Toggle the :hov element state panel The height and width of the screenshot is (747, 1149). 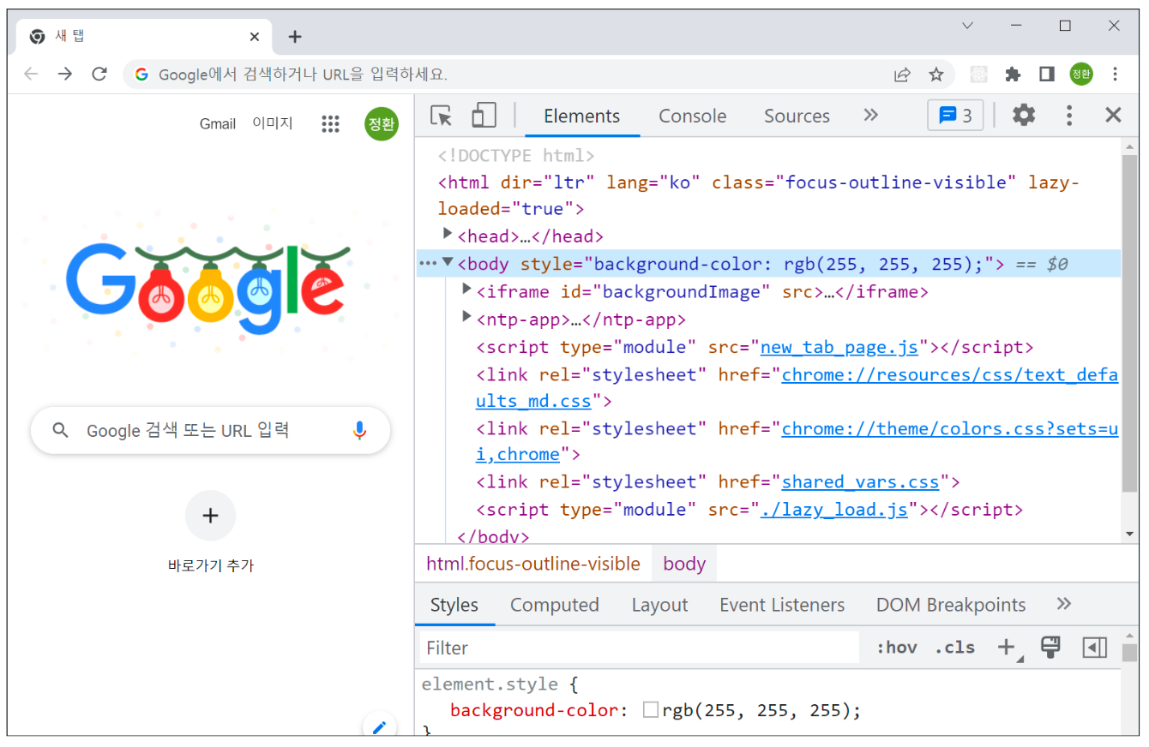click(x=896, y=648)
